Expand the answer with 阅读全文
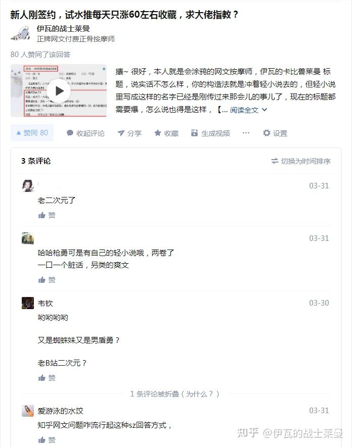352x447 pixels. (248, 110)
